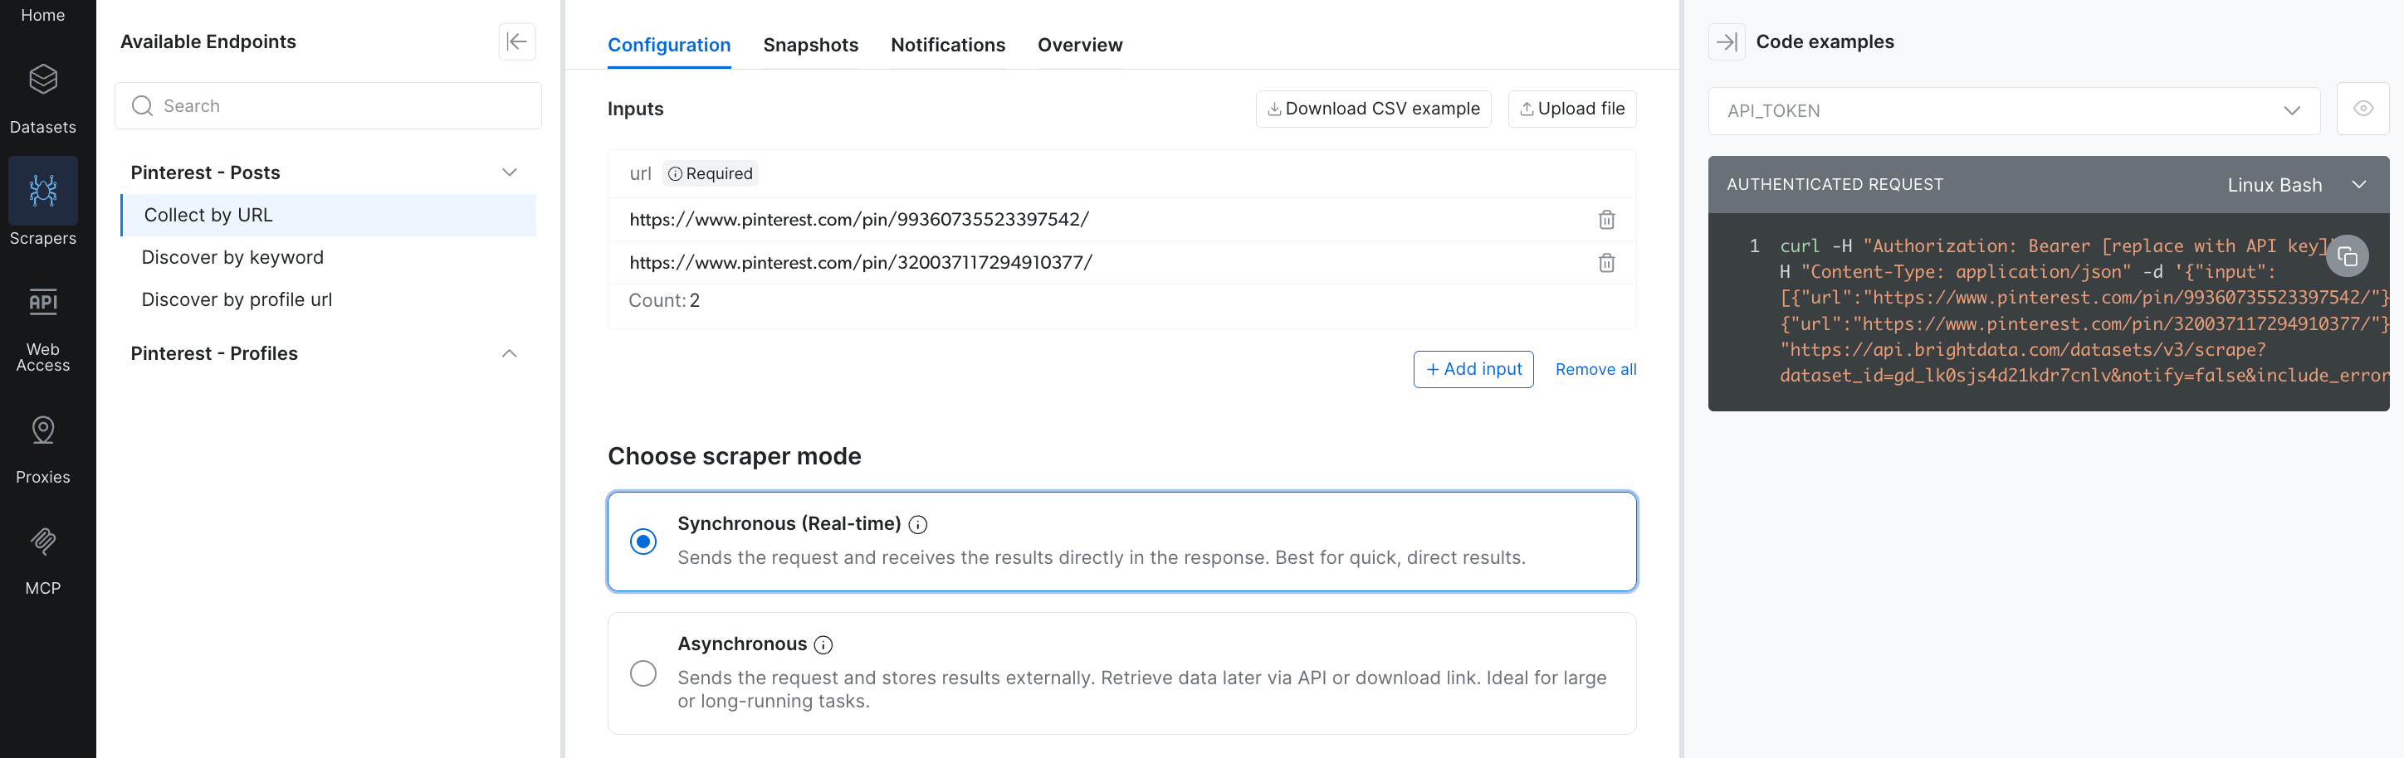
Task: Open the Linux Bash language dropdown
Action: 2296,185
